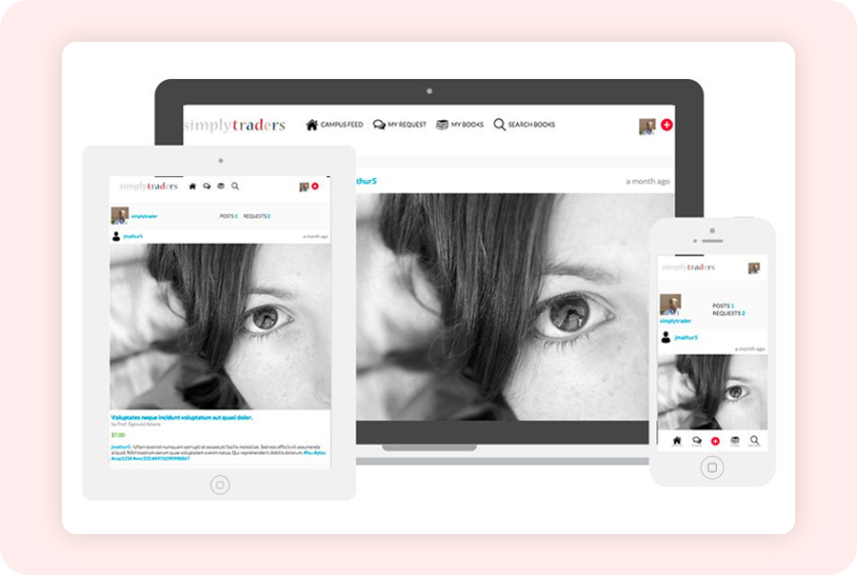Click the red plus button on the laptop
Screen dimensions: 857x575
click(x=667, y=125)
